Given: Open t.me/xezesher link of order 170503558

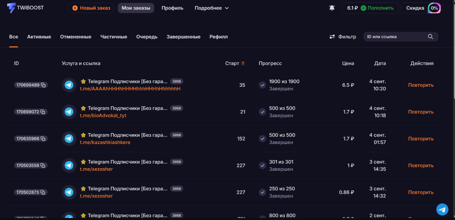Looking at the screenshot, I should 96,169.
